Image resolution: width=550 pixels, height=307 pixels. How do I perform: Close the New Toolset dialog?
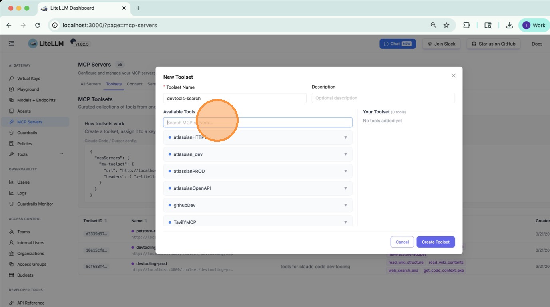point(453,76)
